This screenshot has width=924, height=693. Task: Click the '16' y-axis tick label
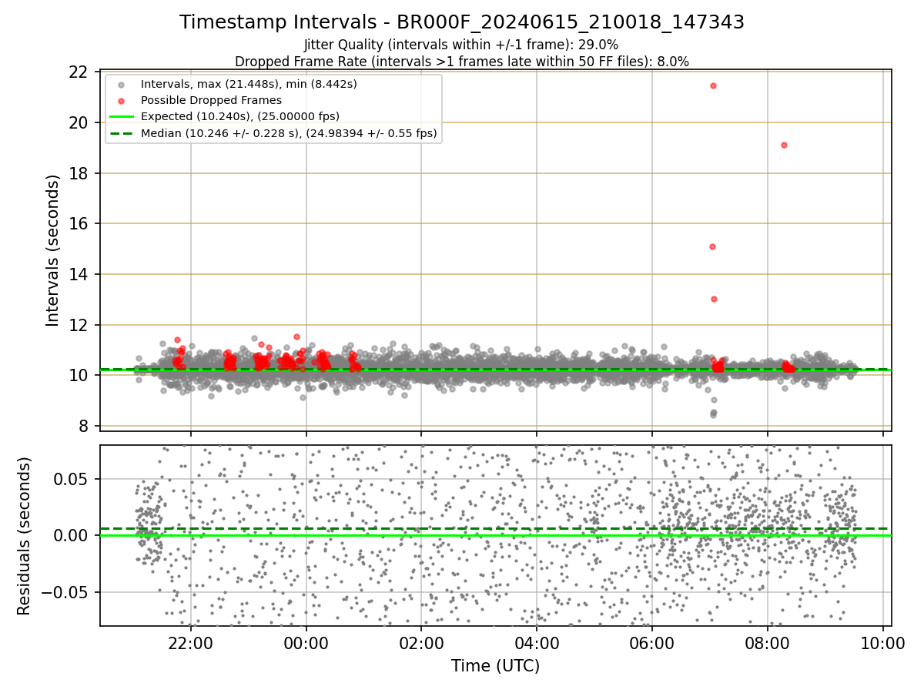point(78,224)
